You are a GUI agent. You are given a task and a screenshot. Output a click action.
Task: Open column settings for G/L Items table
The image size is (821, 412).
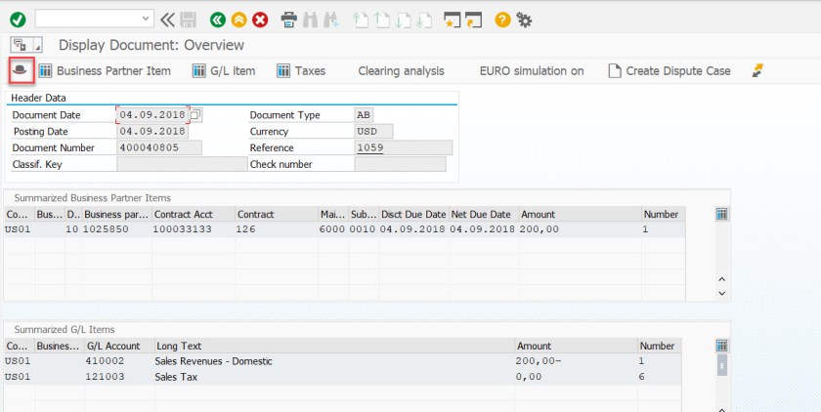pos(722,346)
